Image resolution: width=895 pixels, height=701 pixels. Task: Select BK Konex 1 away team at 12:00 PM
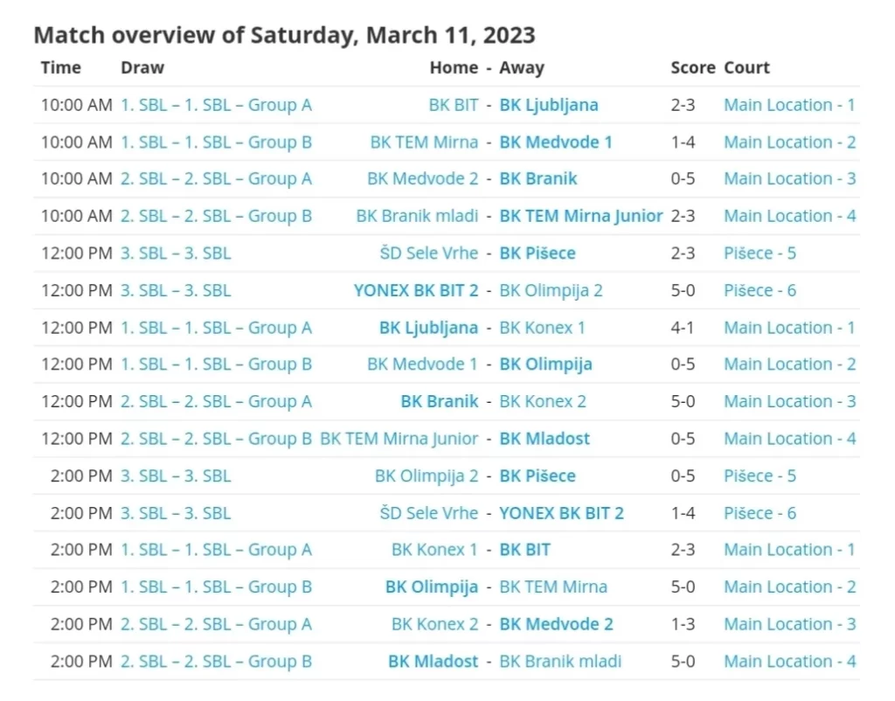(x=542, y=328)
